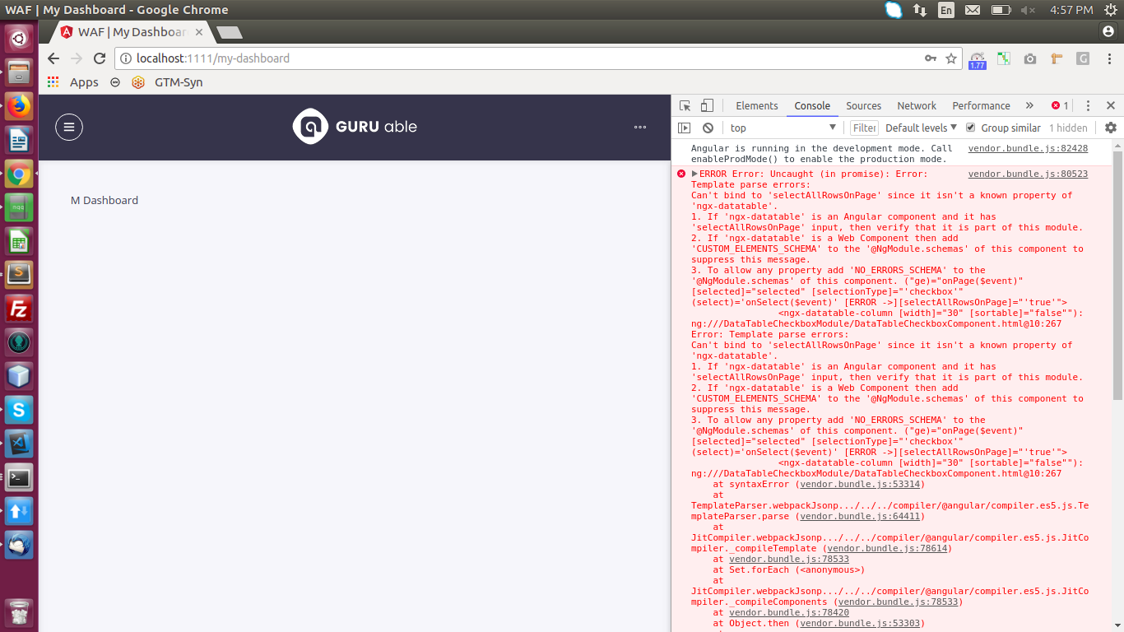Screen dimensions: 1124x632
Task: Open DevTools settings via the gear icon
Action: tap(1111, 128)
